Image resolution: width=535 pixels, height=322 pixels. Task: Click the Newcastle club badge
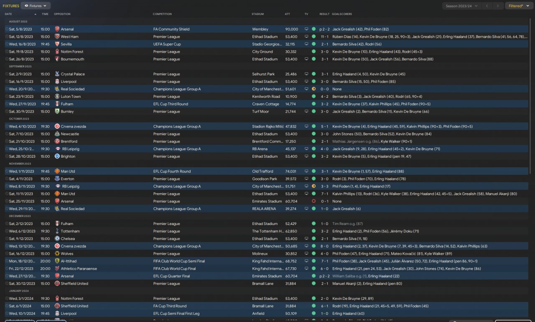tap(57, 134)
